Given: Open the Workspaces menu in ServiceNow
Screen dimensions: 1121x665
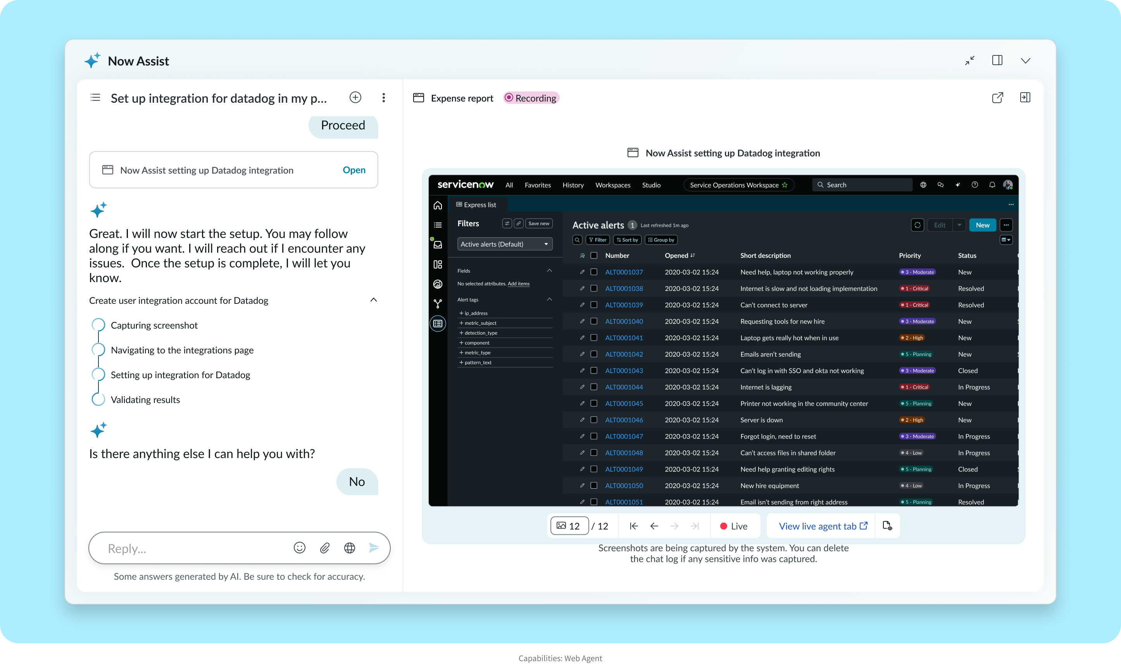Looking at the screenshot, I should (x=612, y=185).
